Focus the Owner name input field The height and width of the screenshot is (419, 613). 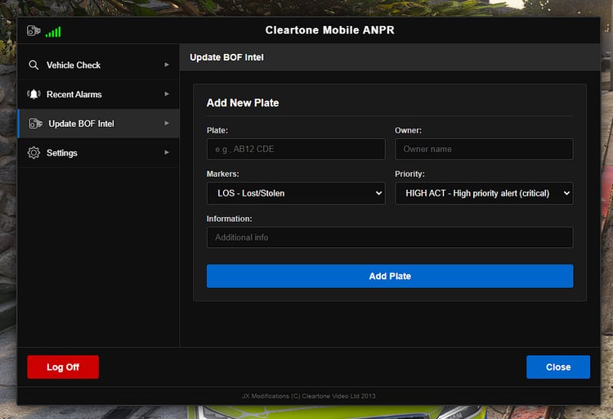tap(484, 149)
